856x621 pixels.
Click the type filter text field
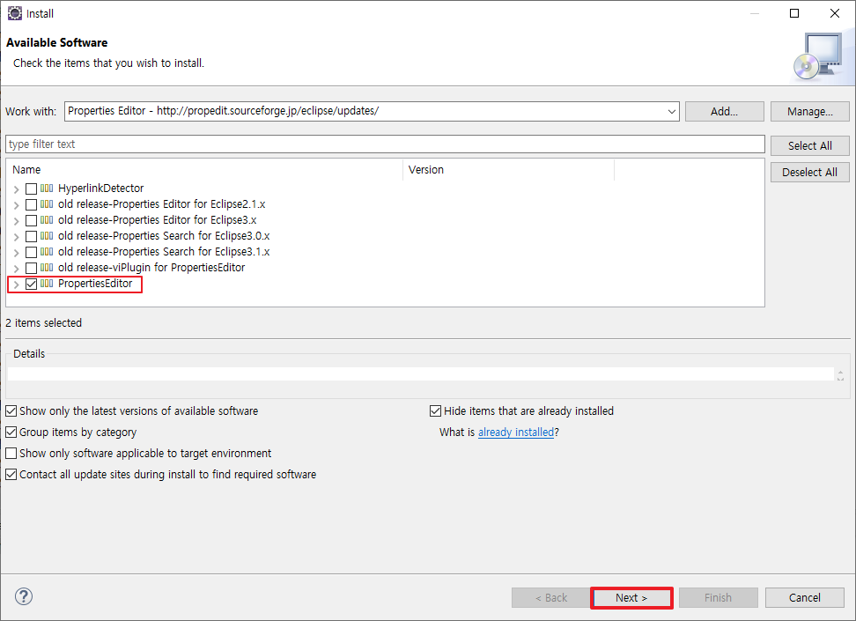pos(385,144)
